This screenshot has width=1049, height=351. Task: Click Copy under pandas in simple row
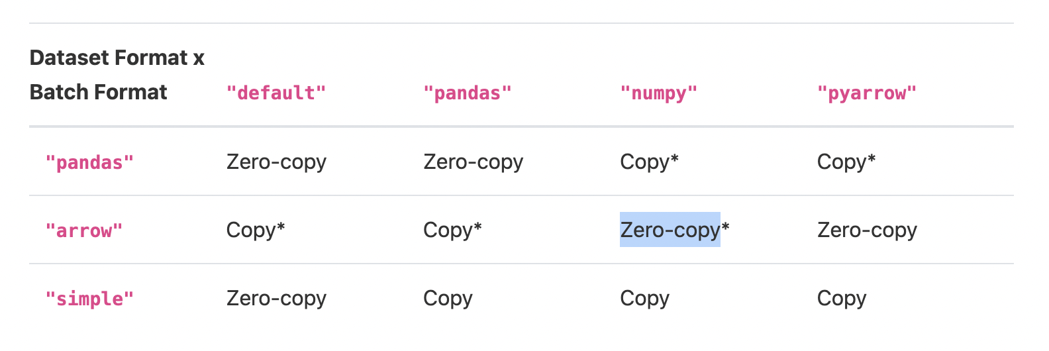click(448, 299)
